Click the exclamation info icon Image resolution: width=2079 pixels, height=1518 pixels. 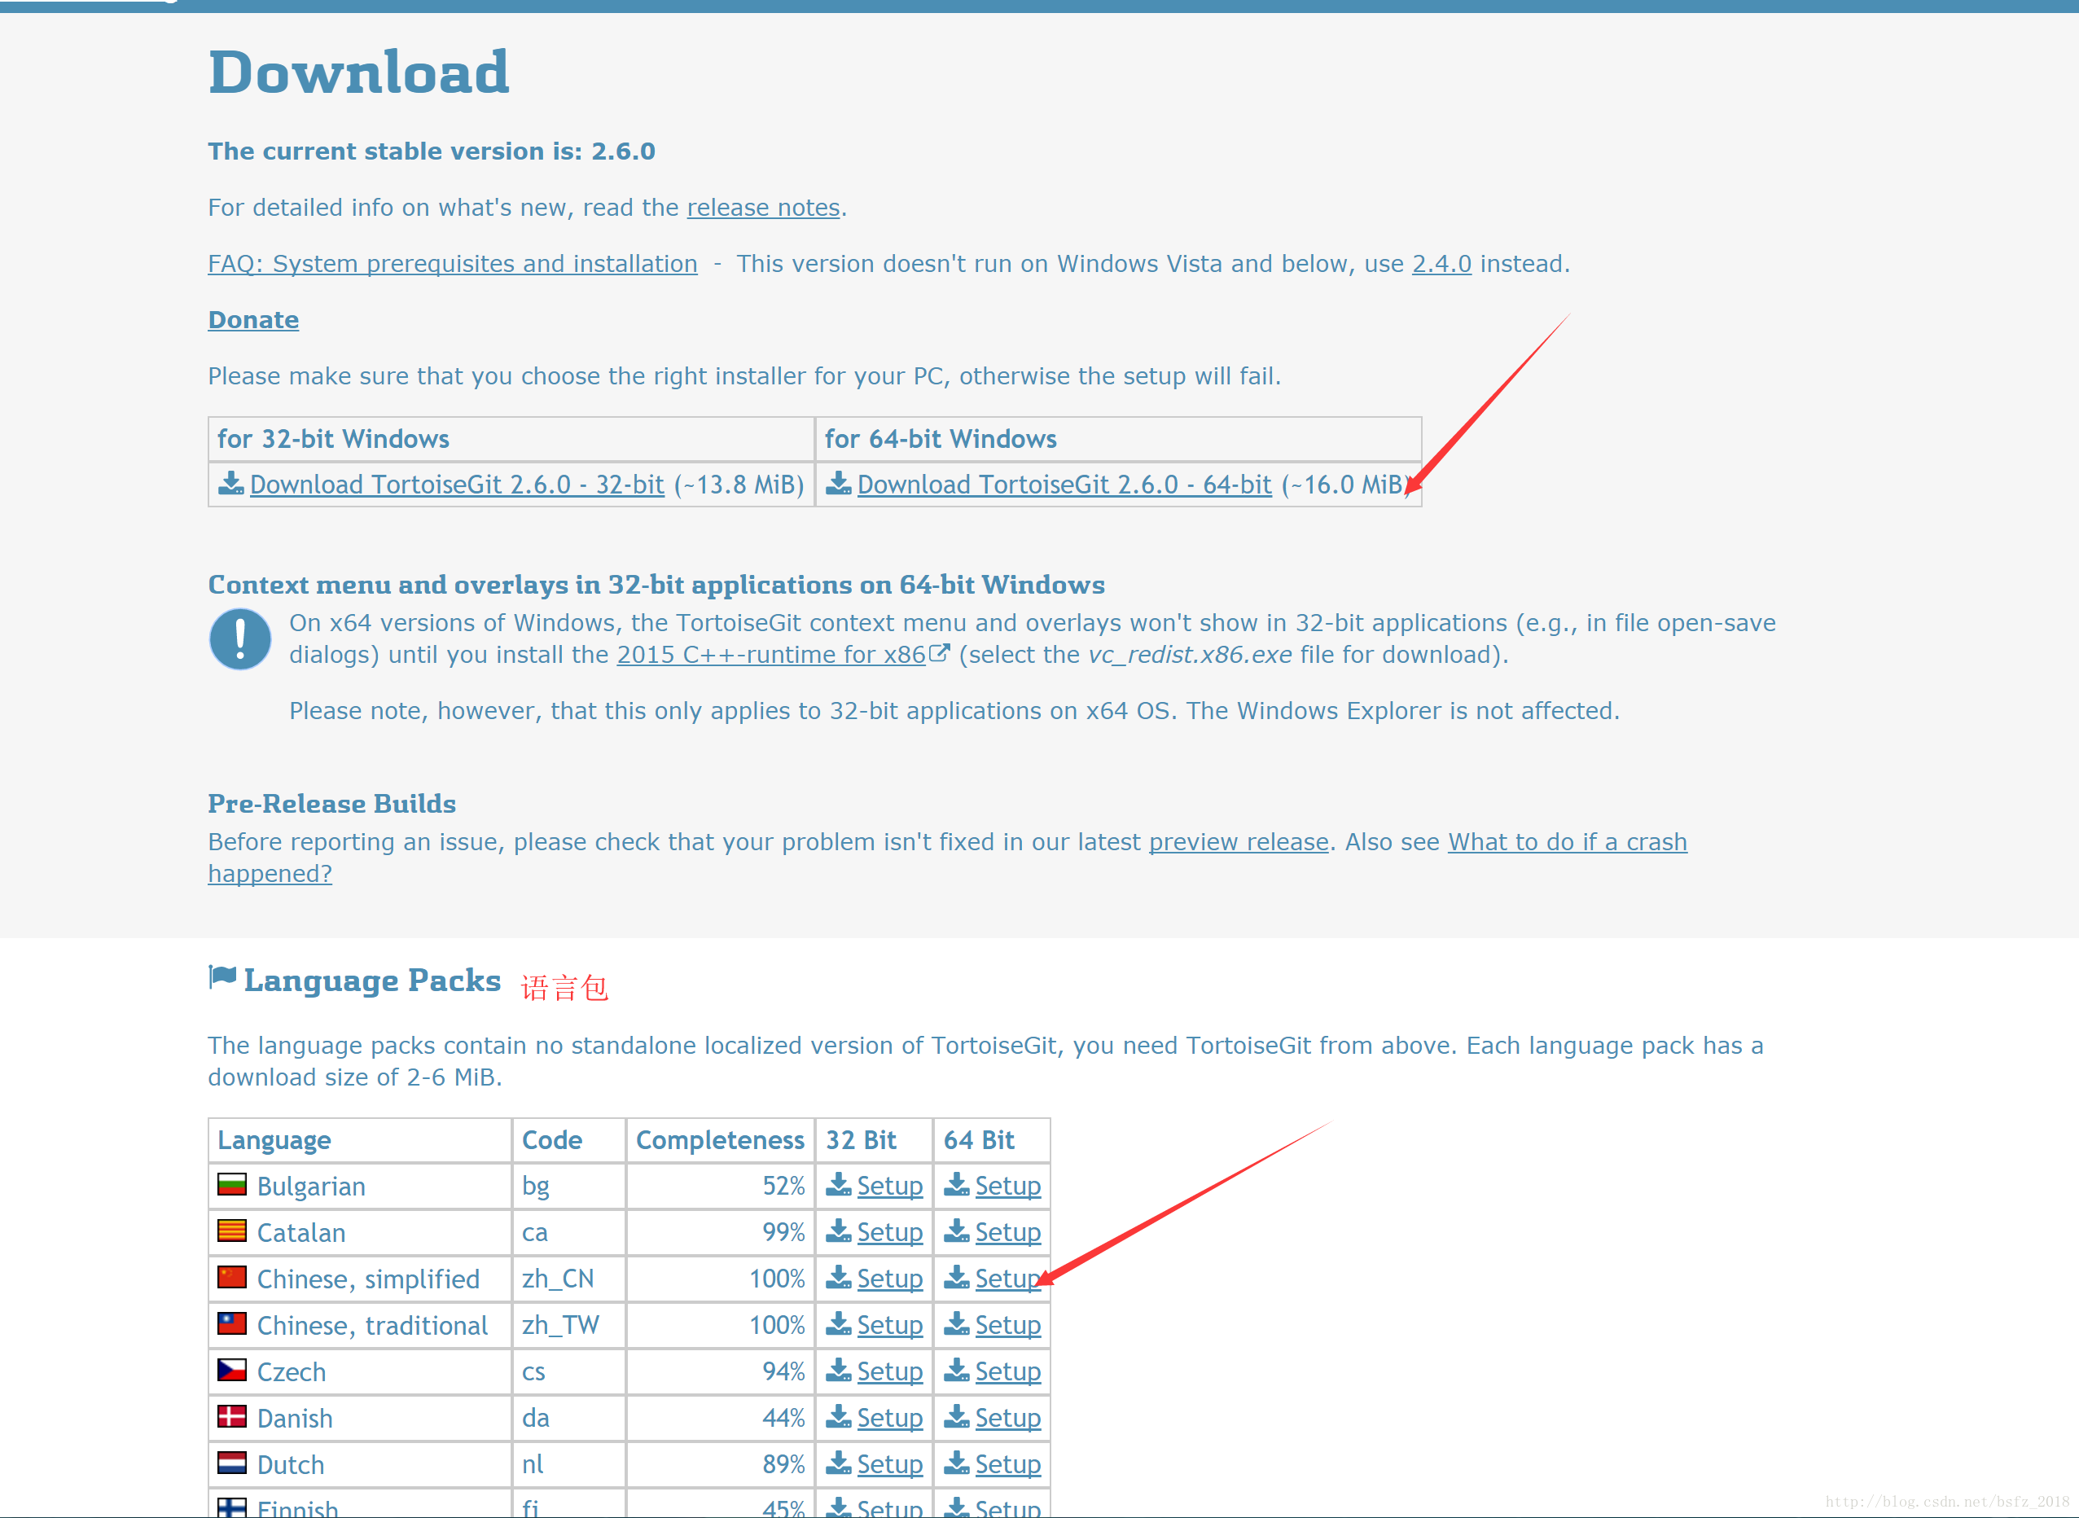(x=239, y=638)
